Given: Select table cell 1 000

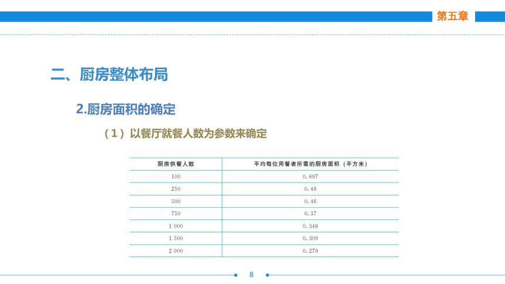Looking at the screenshot, I should pyautogui.click(x=176, y=226).
